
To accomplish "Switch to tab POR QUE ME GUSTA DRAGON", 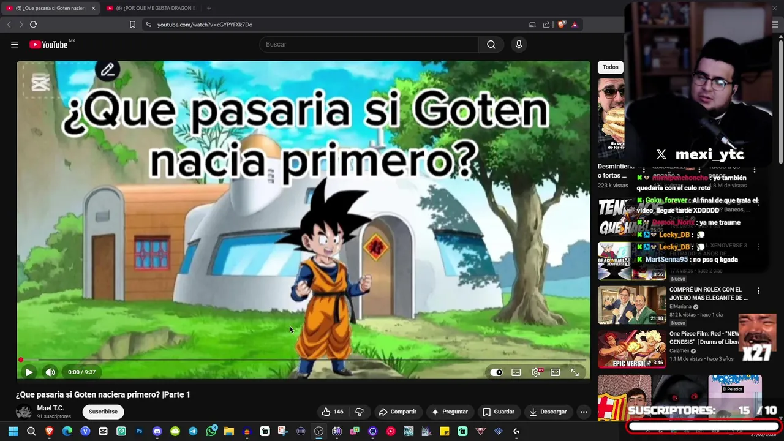I will pyautogui.click(x=151, y=8).
